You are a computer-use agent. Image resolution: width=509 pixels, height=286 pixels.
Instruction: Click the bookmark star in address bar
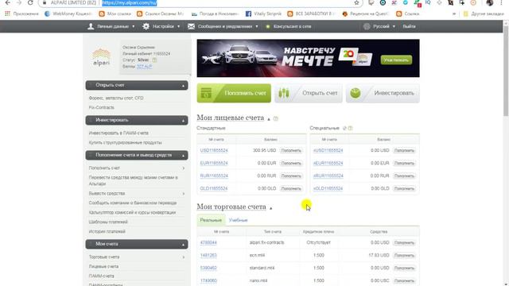356,2
